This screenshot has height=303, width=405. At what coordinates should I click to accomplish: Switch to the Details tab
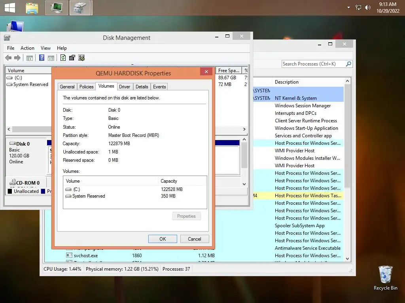coord(142,87)
